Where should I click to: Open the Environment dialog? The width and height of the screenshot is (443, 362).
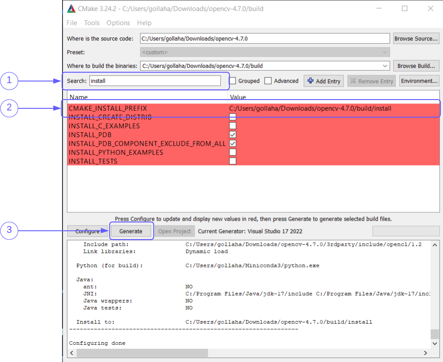point(419,81)
